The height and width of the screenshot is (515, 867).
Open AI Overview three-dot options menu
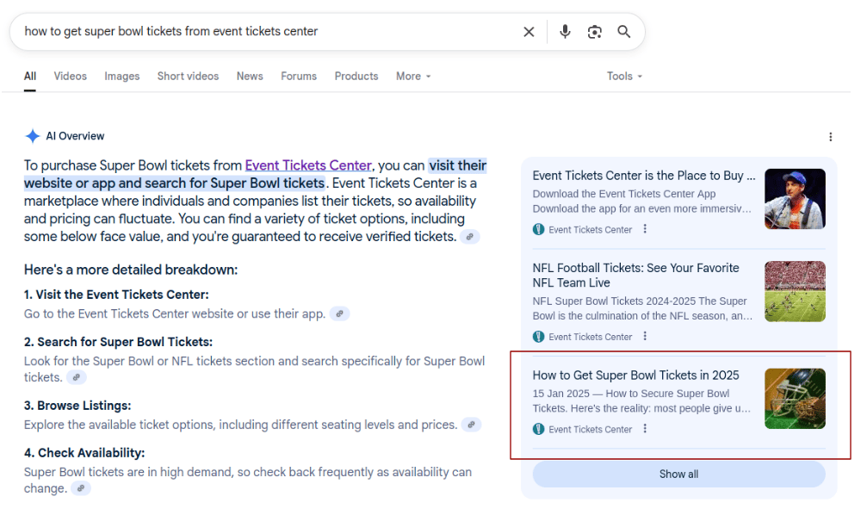[830, 137]
